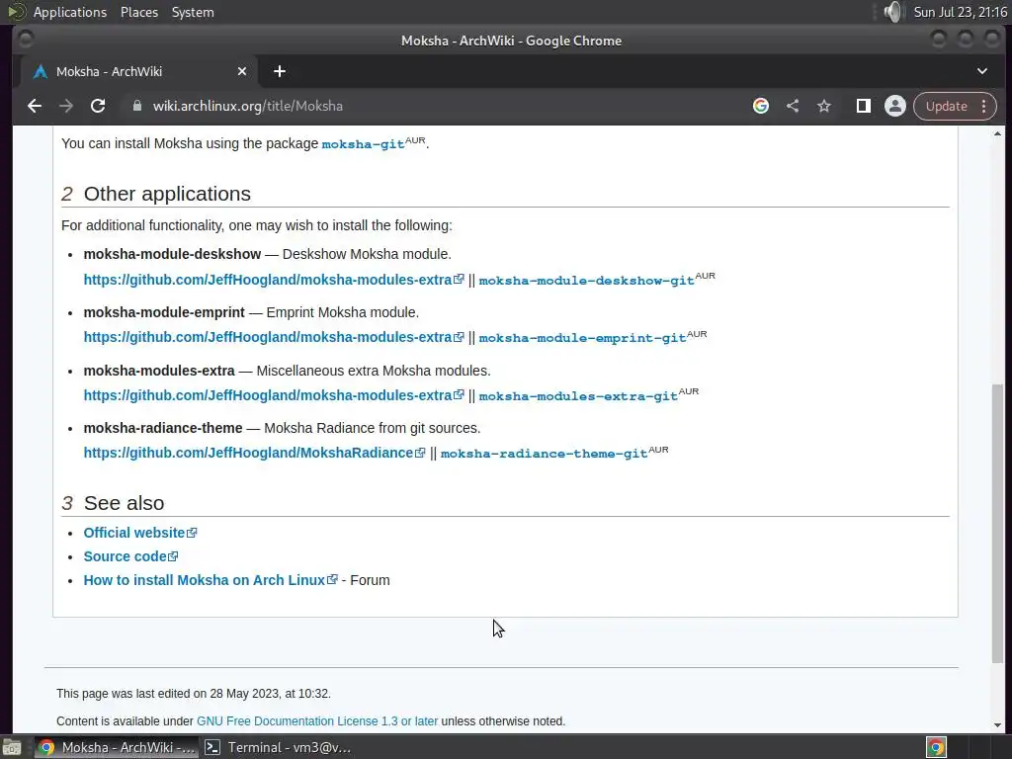
Task: Open GitHub link under moksha-modules-extra entry
Action: tap(274, 395)
